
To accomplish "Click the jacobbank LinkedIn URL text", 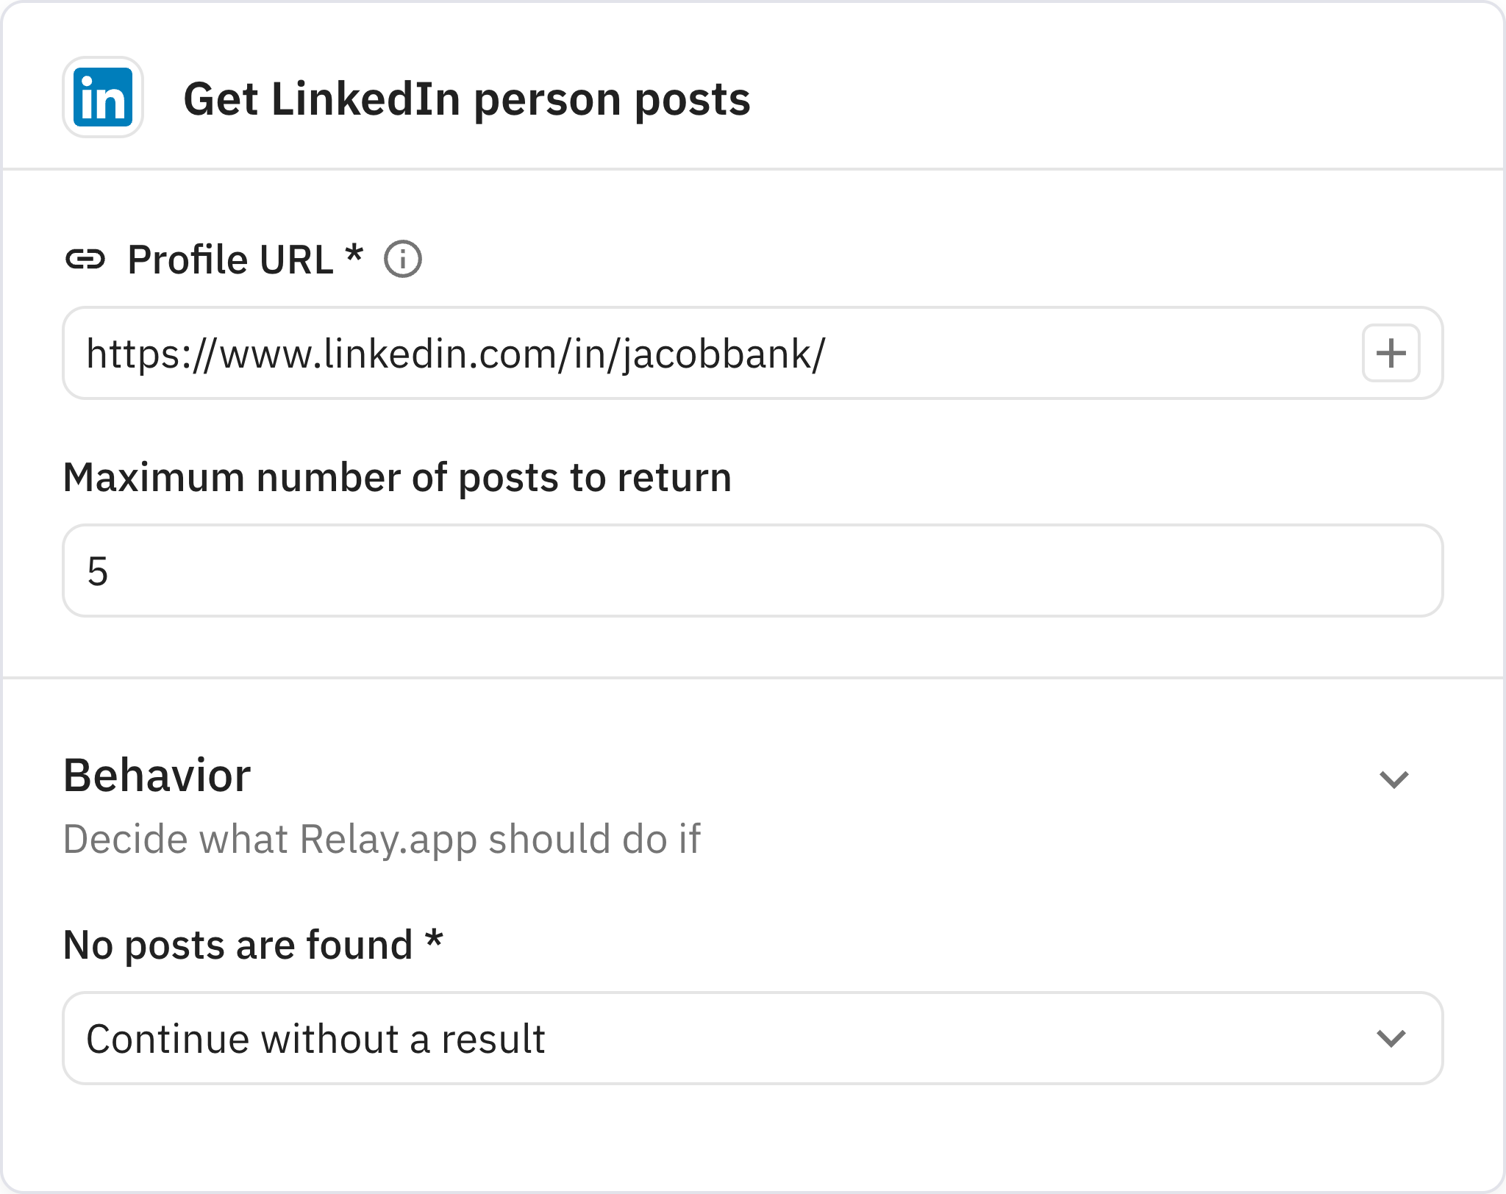I will [456, 353].
